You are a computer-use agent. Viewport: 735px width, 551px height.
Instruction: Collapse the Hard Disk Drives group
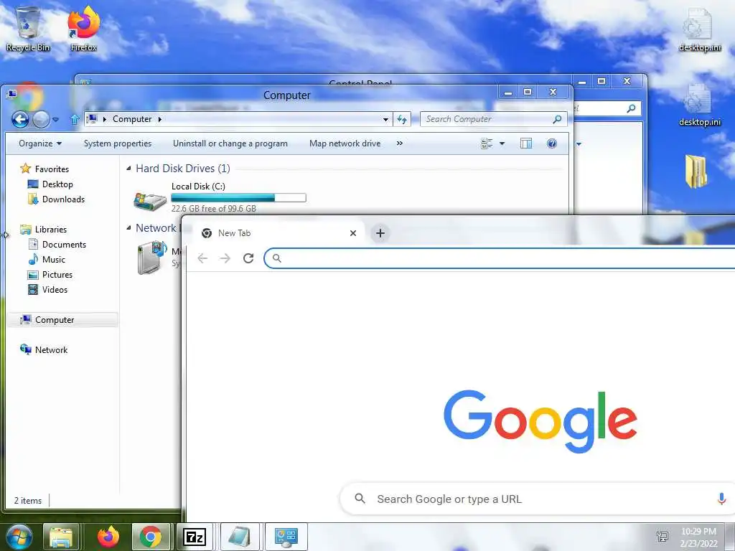coord(128,168)
